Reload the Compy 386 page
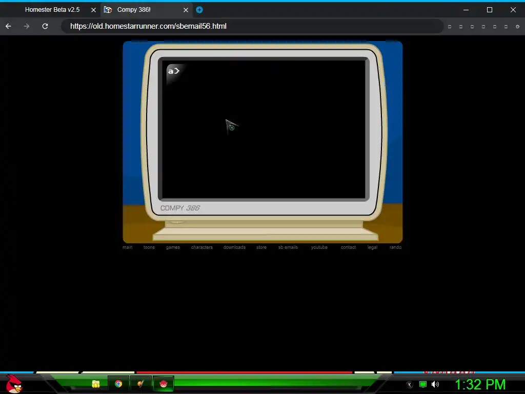The image size is (525, 394). click(45, 26)
